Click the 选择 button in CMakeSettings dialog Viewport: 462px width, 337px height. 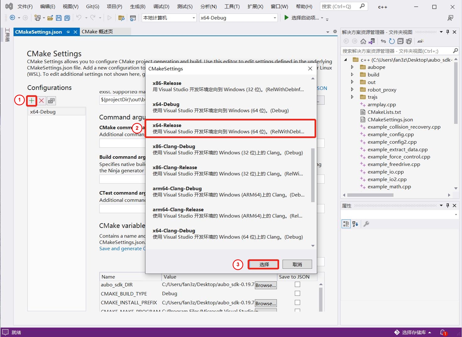point(264,264)
